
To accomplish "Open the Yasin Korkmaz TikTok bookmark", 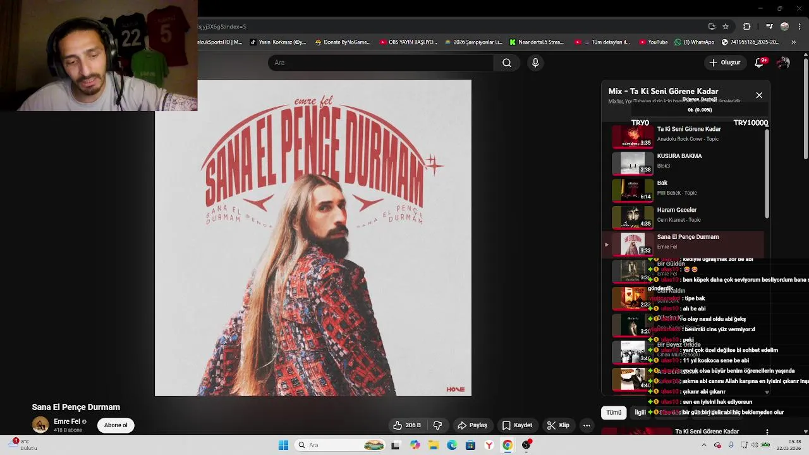I will pyautogui.click(x=278, y=42).
